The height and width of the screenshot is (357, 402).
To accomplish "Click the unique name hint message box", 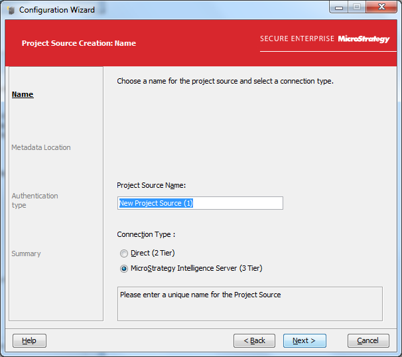I will click(249, 304).
